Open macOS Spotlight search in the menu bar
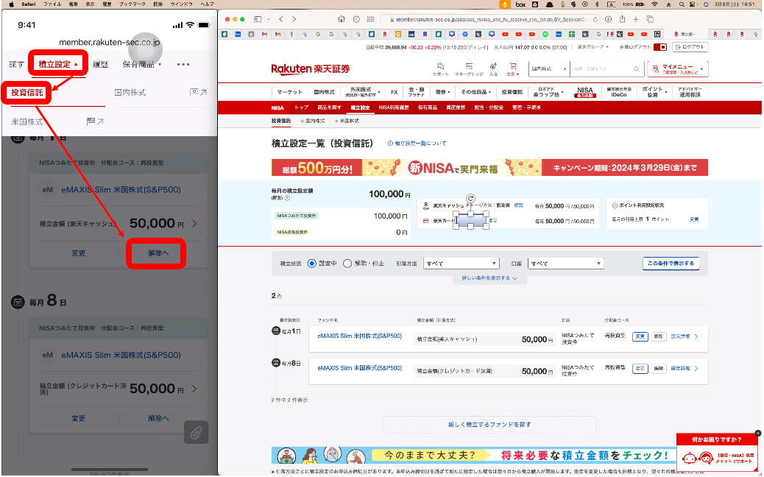This screenshot has height=477, width=764. pos(682,4)
